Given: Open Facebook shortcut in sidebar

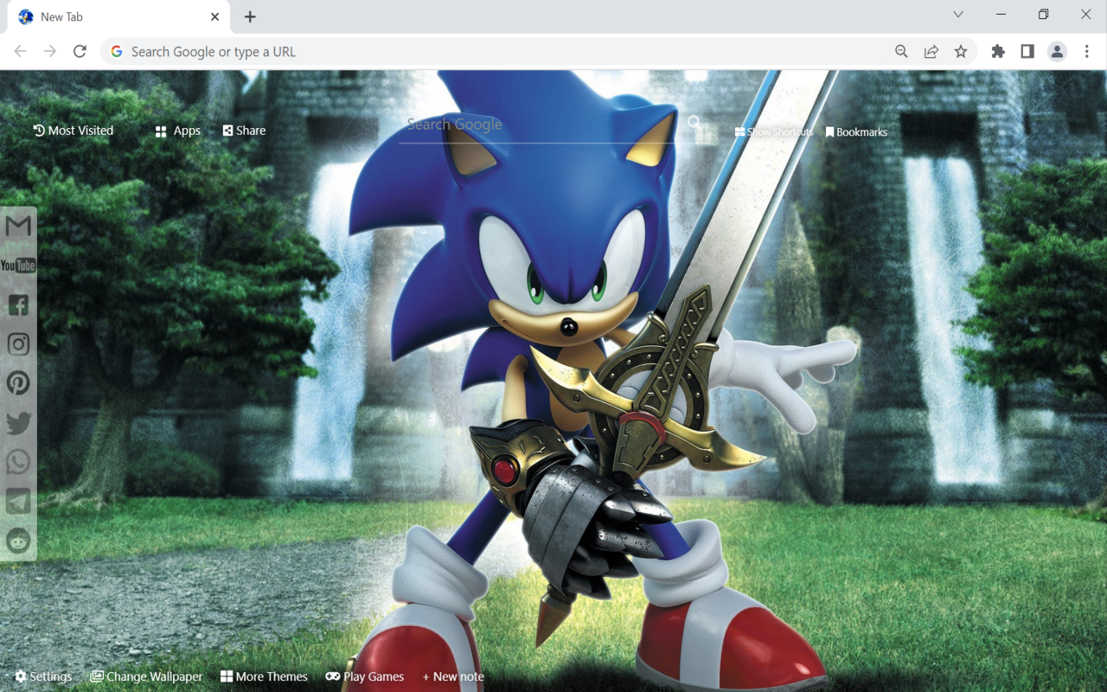Looking at the screenshot, I should pos(18,304).
